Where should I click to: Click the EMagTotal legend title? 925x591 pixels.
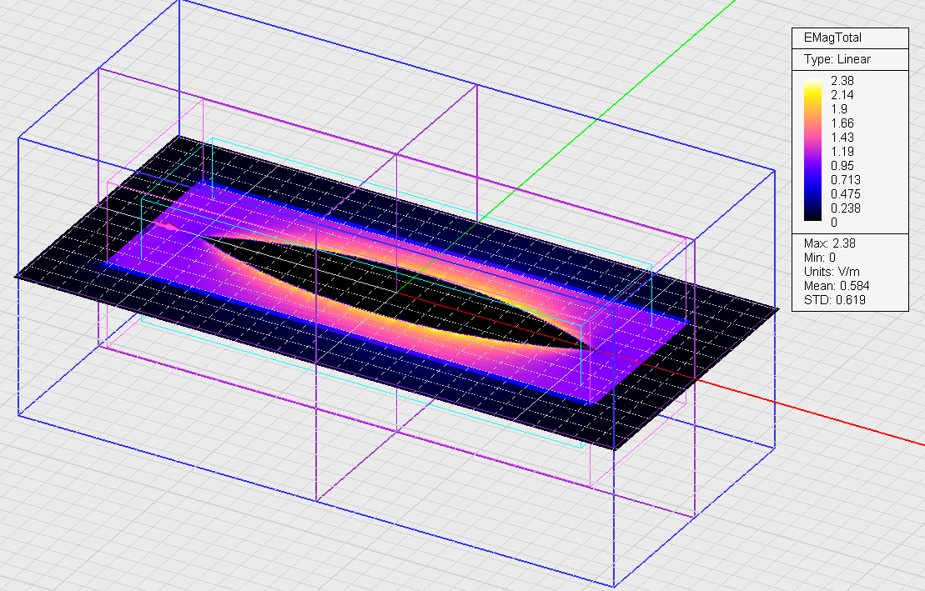[832, 38]
